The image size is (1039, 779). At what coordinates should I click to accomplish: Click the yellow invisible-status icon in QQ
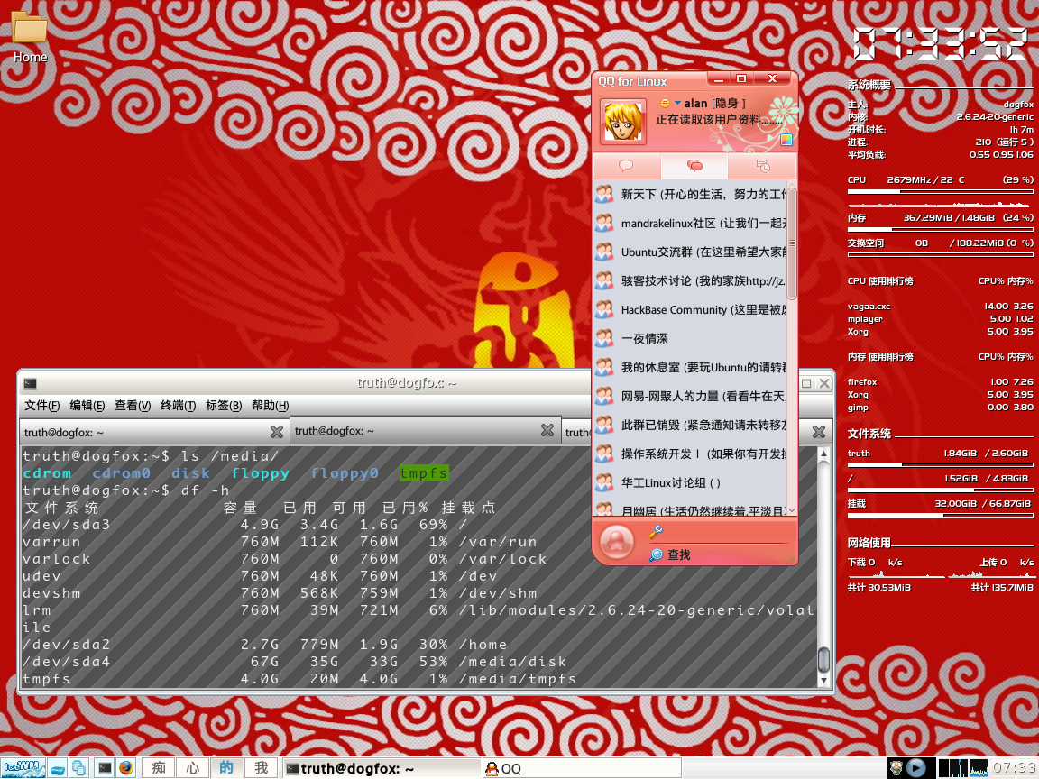pyautogui.click(x=665, y=104)
